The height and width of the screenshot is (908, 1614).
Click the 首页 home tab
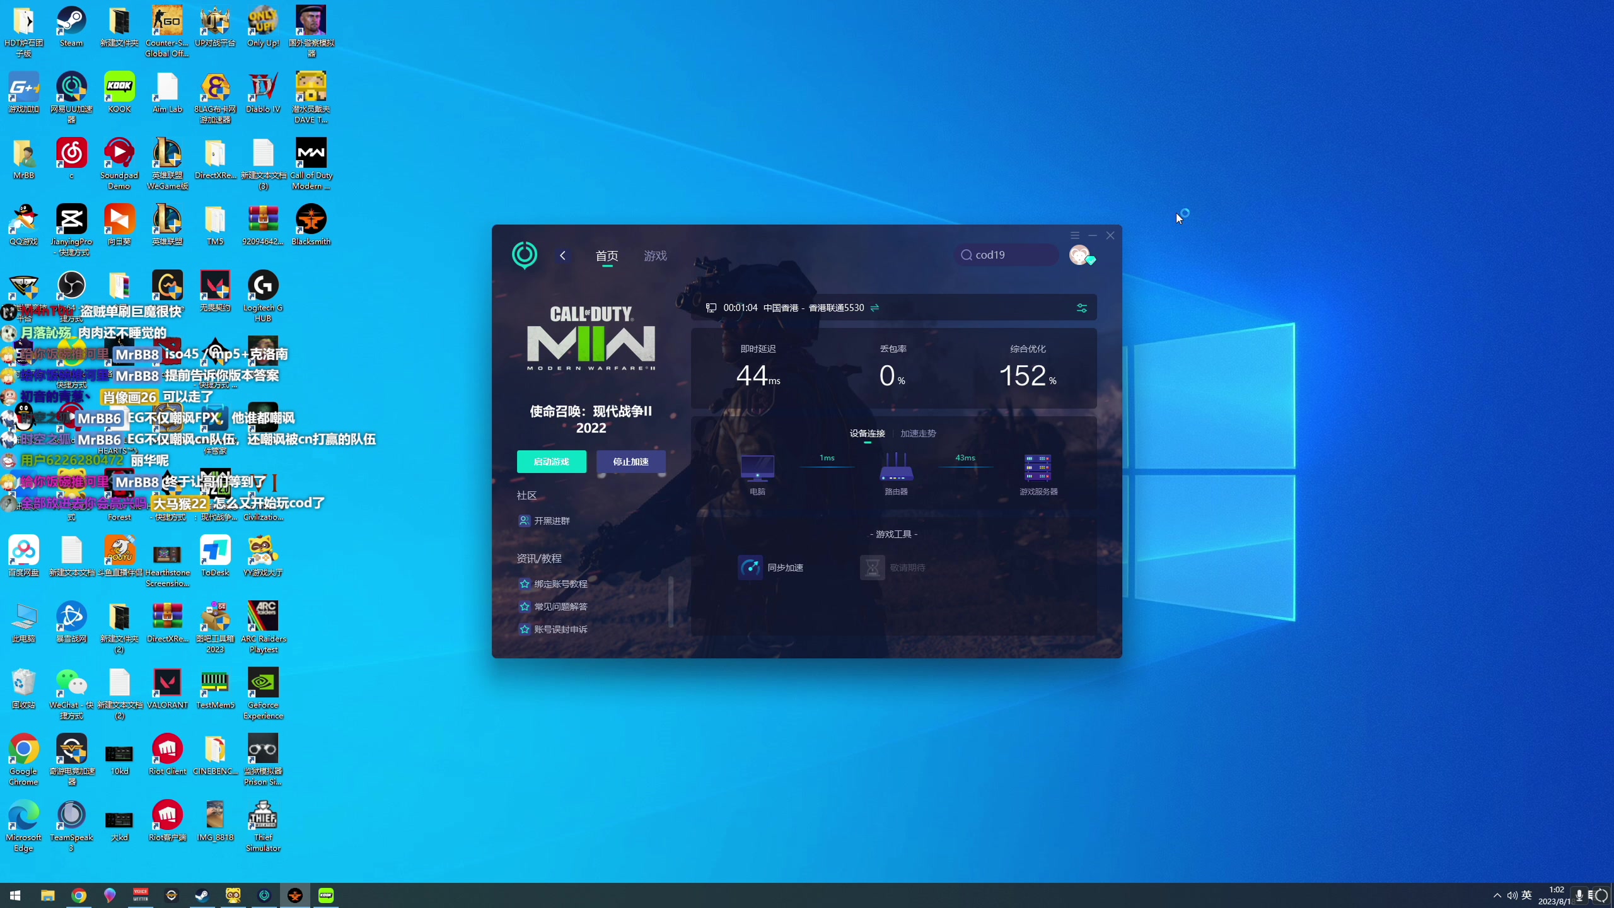coord(605,256)
